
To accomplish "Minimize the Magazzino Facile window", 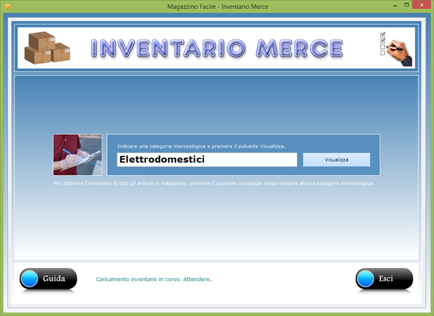I will (x=396, y=5).
